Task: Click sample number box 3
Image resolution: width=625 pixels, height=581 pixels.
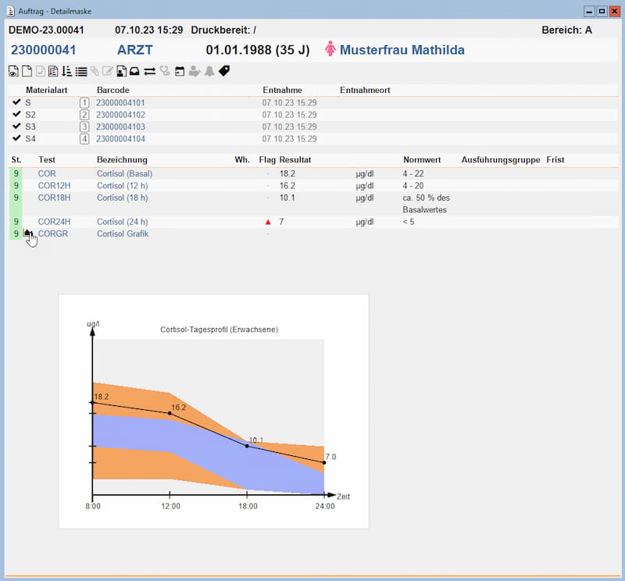Action: (84, 127)
